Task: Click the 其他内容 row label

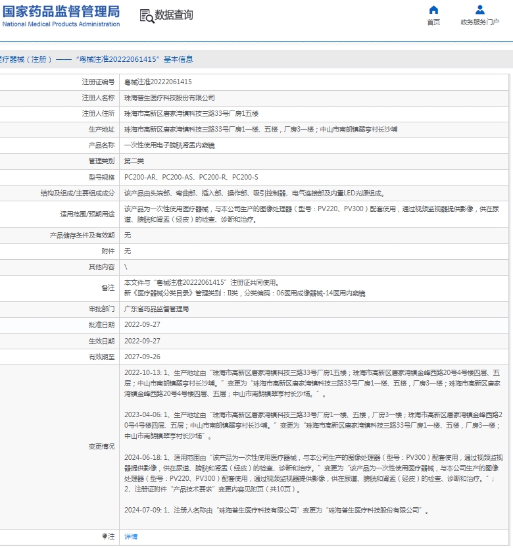Action: point(101,267)
